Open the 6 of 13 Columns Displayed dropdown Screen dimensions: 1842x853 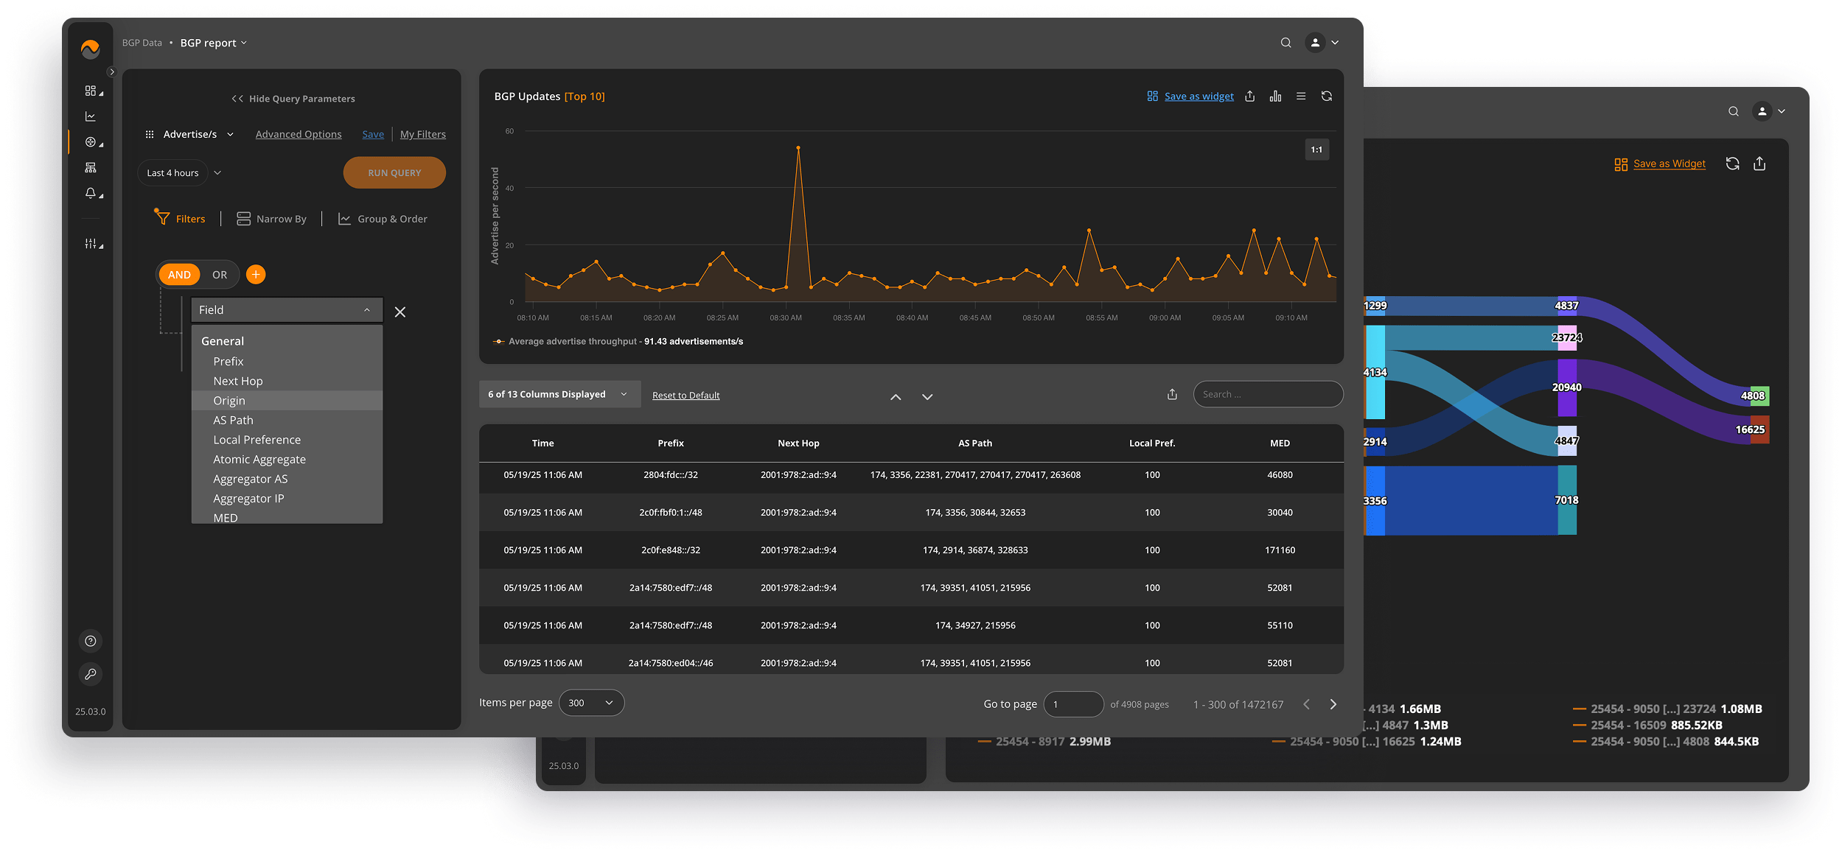tap(560, 395)
